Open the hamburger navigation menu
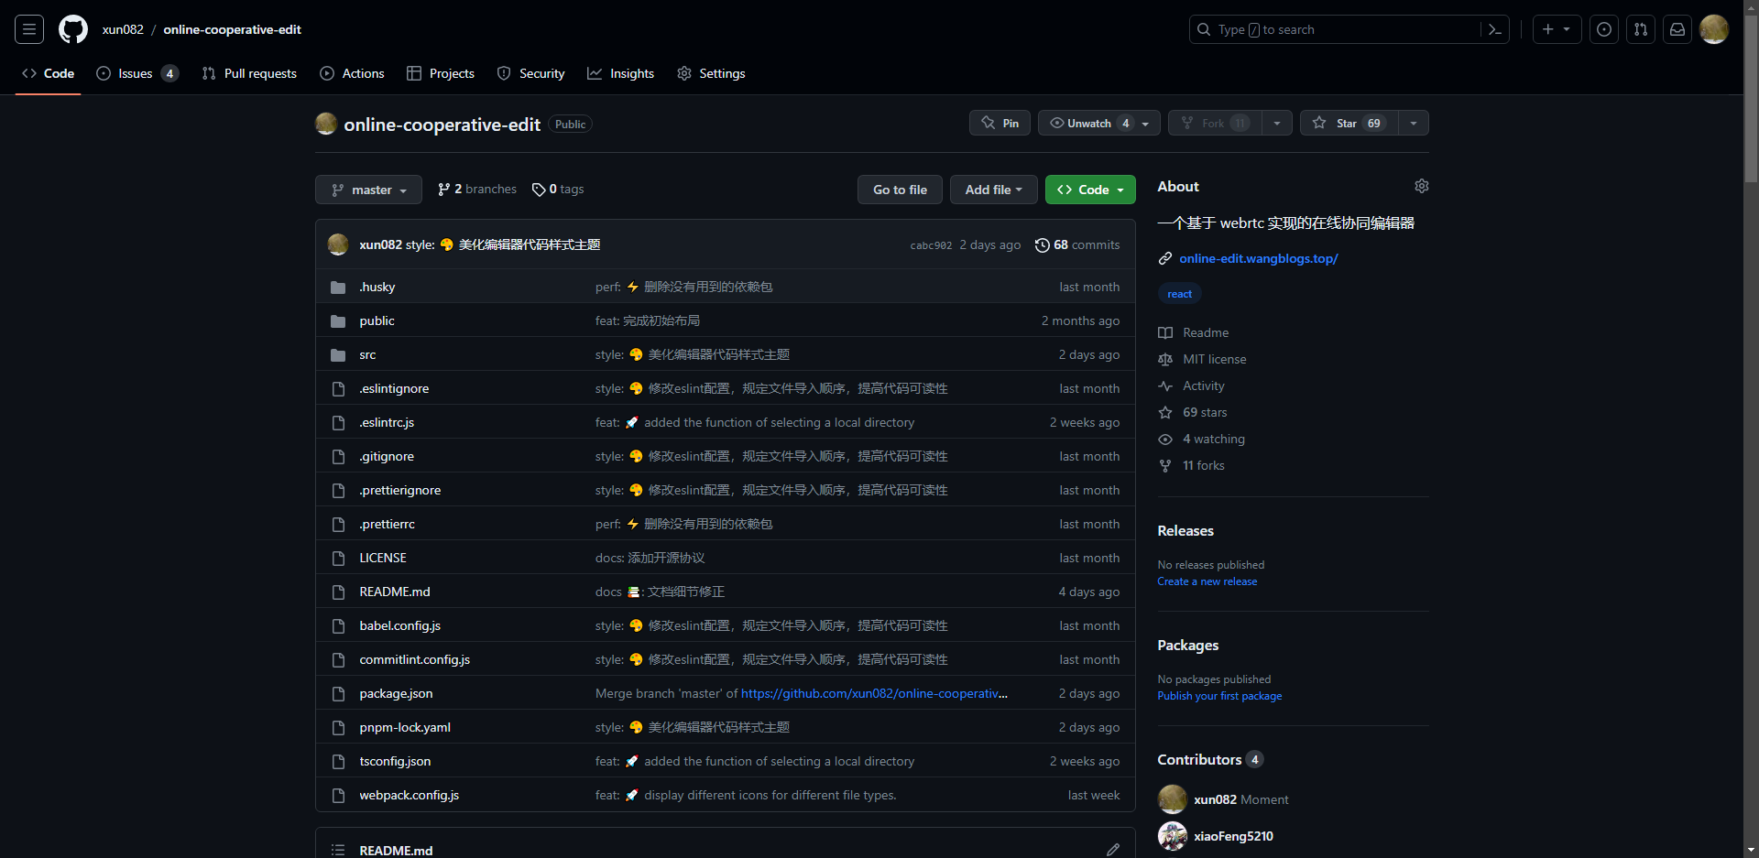 [x=29, y=29]
